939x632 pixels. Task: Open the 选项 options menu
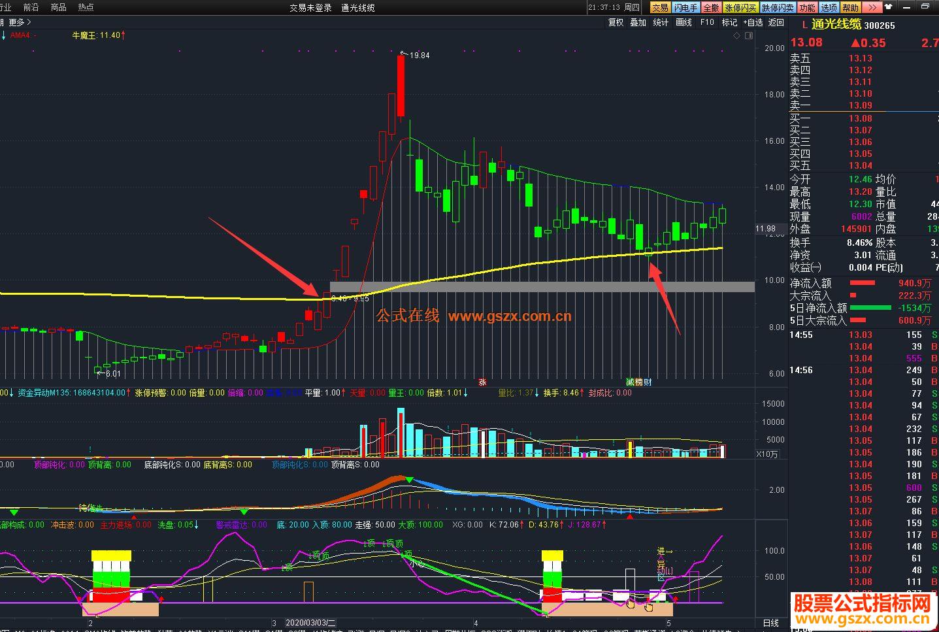point(829,8)
